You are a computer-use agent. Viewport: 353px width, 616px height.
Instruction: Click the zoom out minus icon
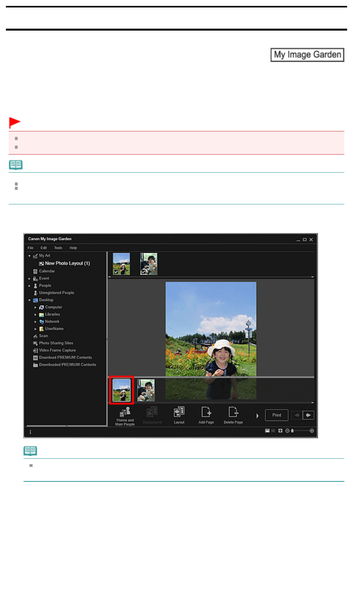point(287,431)
